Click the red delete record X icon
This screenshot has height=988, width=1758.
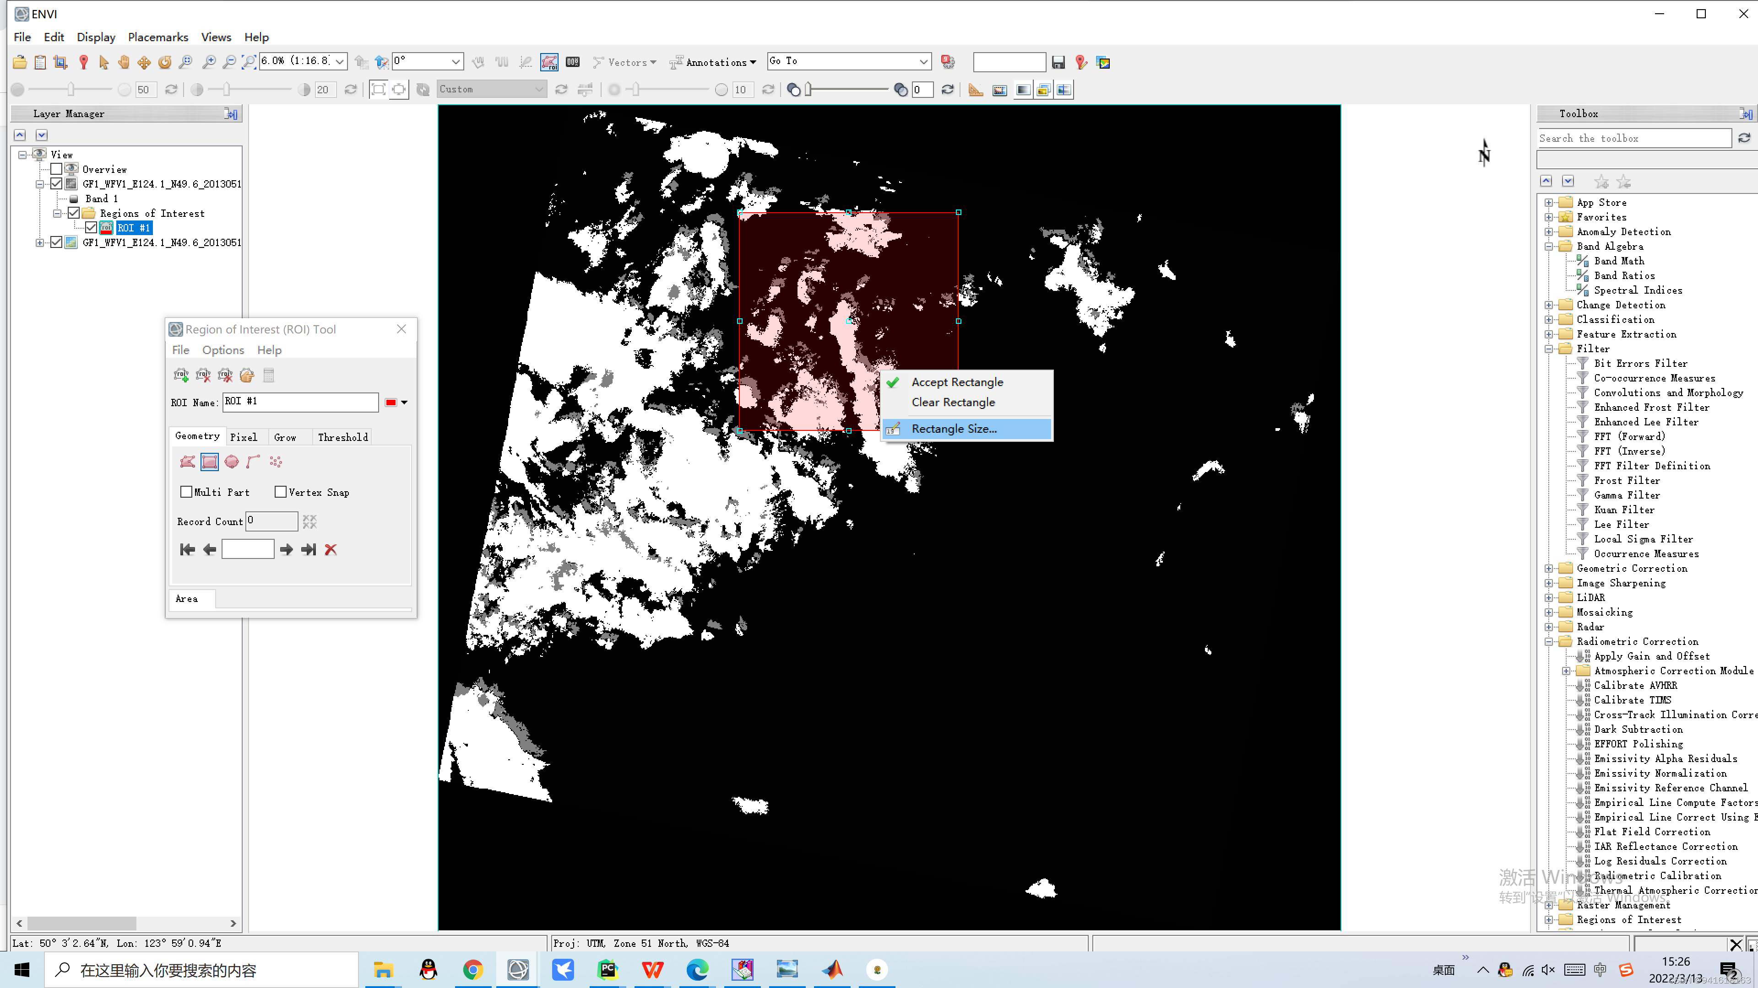click(x=331, y=549)
